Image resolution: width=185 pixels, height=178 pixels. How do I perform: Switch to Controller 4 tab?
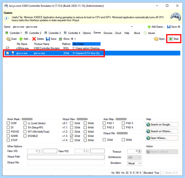(x=72, y=33)
